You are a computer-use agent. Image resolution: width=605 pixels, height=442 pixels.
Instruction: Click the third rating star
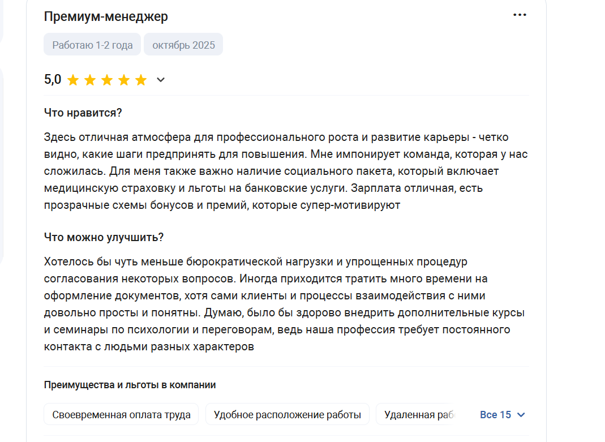tap(107, 80)
